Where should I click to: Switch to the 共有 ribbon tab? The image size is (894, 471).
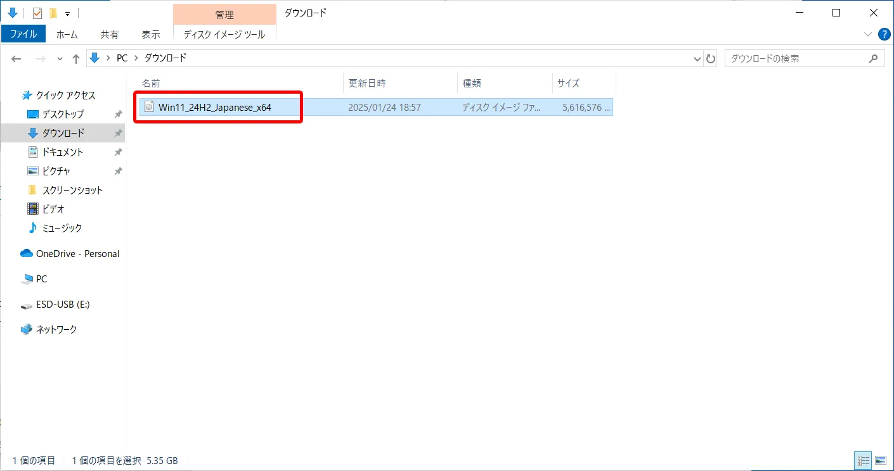click(x=109, y=34)
